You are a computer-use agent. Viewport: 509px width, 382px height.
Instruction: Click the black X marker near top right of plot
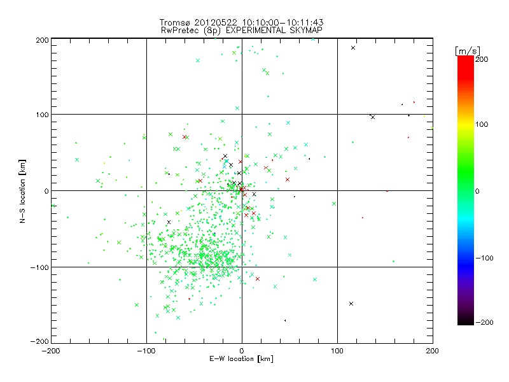[x=353, y=48]
